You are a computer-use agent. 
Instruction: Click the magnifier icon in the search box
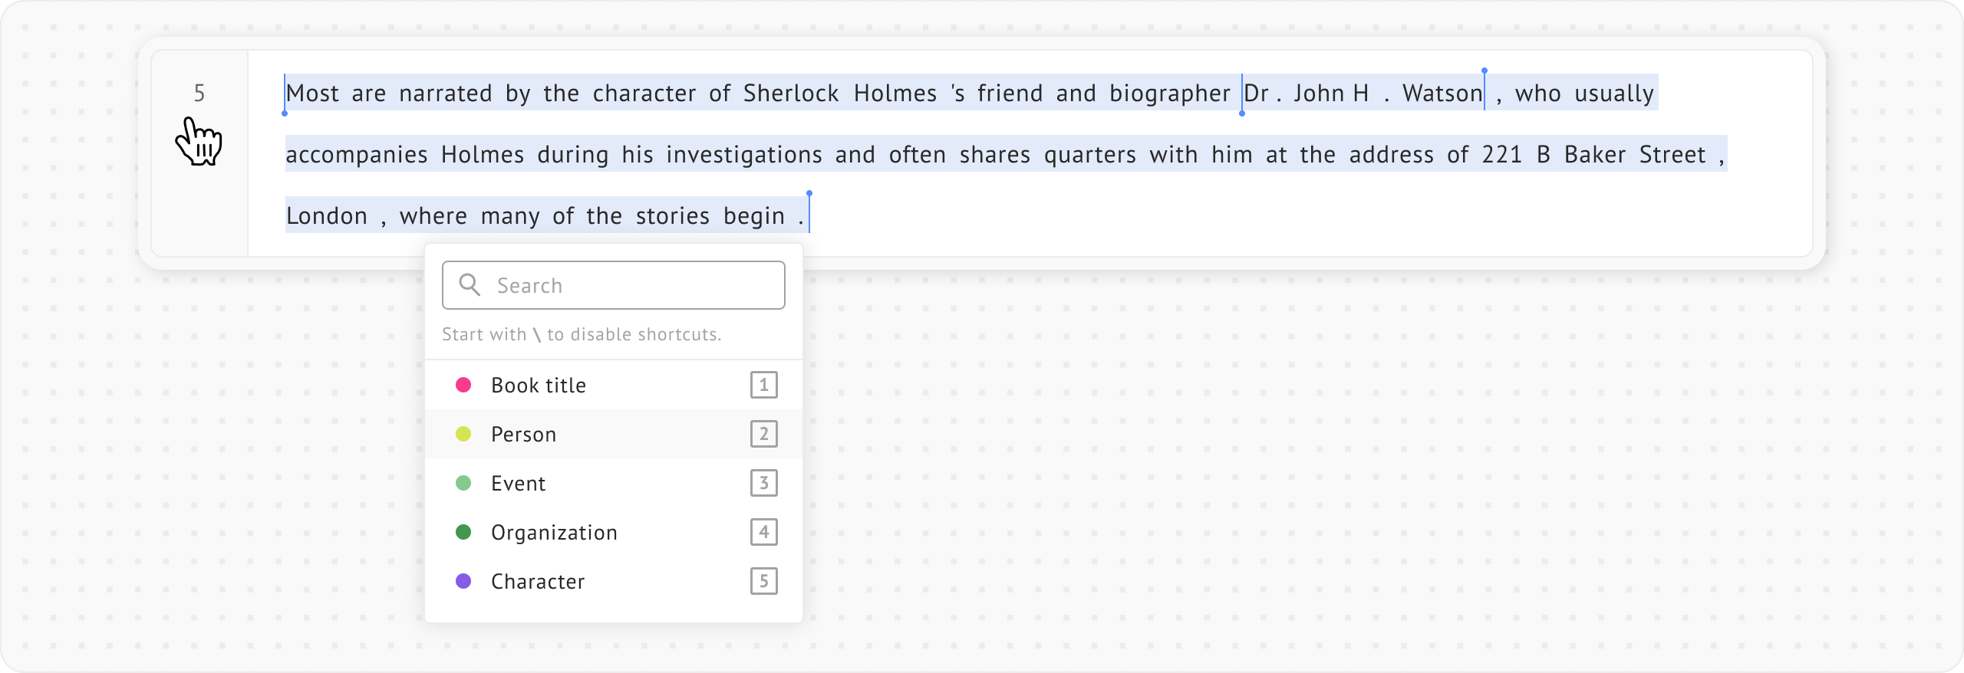(x=470, y=285)
